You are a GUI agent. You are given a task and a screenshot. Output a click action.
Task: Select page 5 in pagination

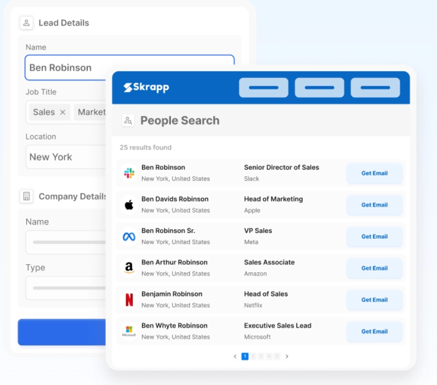coord(277,356)
